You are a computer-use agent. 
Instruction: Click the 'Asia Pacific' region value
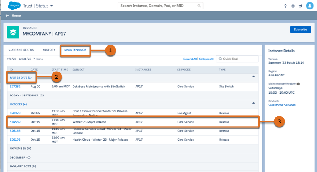(276, 75)
